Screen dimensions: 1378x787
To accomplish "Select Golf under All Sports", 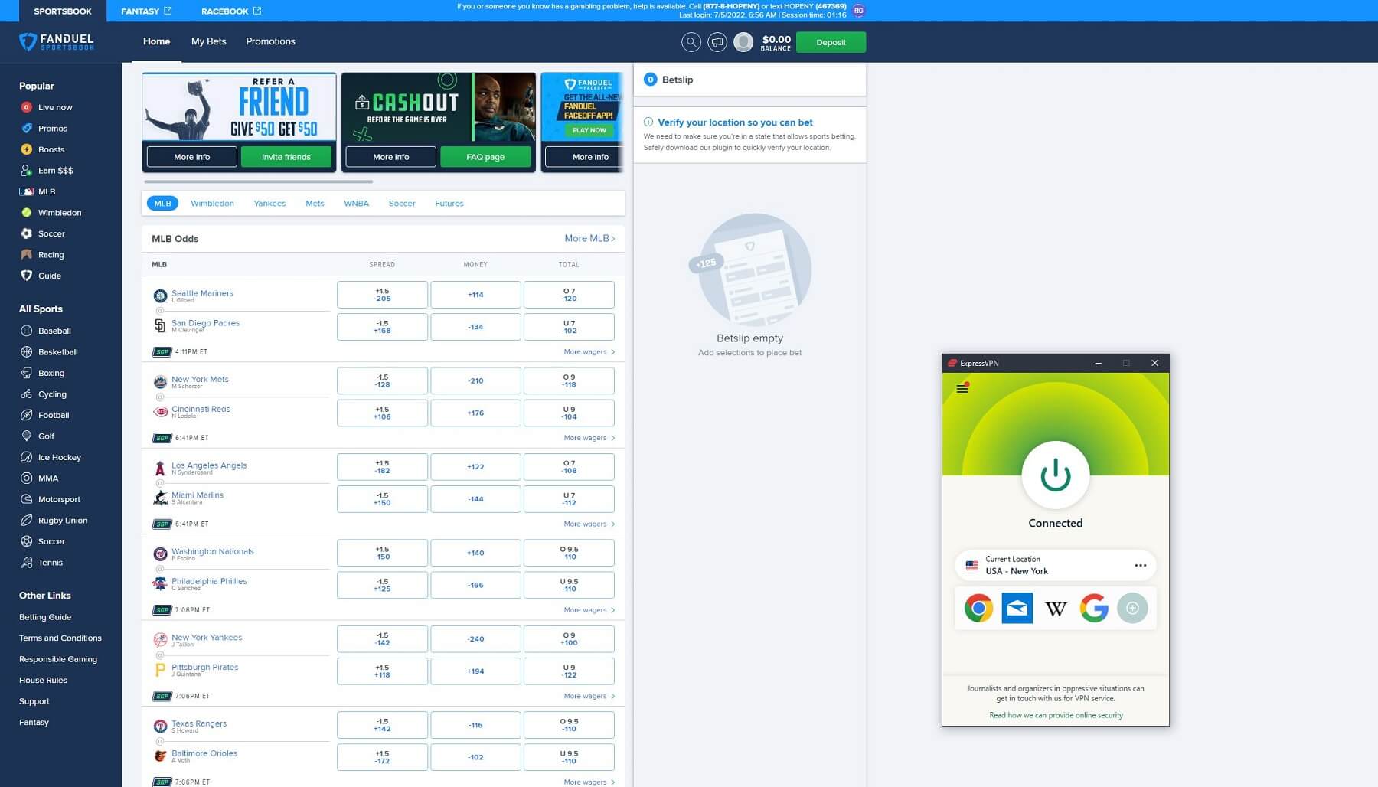I will pyautogui.click(x=38, y=436).
